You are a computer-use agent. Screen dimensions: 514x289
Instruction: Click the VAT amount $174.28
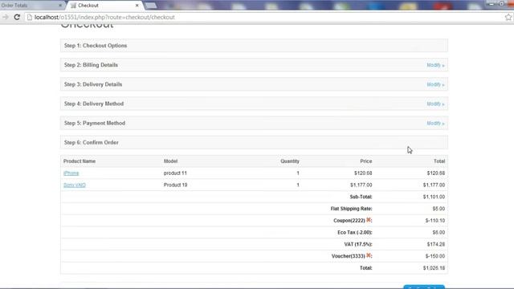click(x=435, y=244)
